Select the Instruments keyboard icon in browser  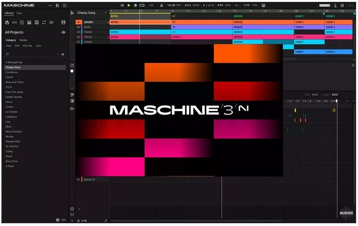[x=29, y=22]
